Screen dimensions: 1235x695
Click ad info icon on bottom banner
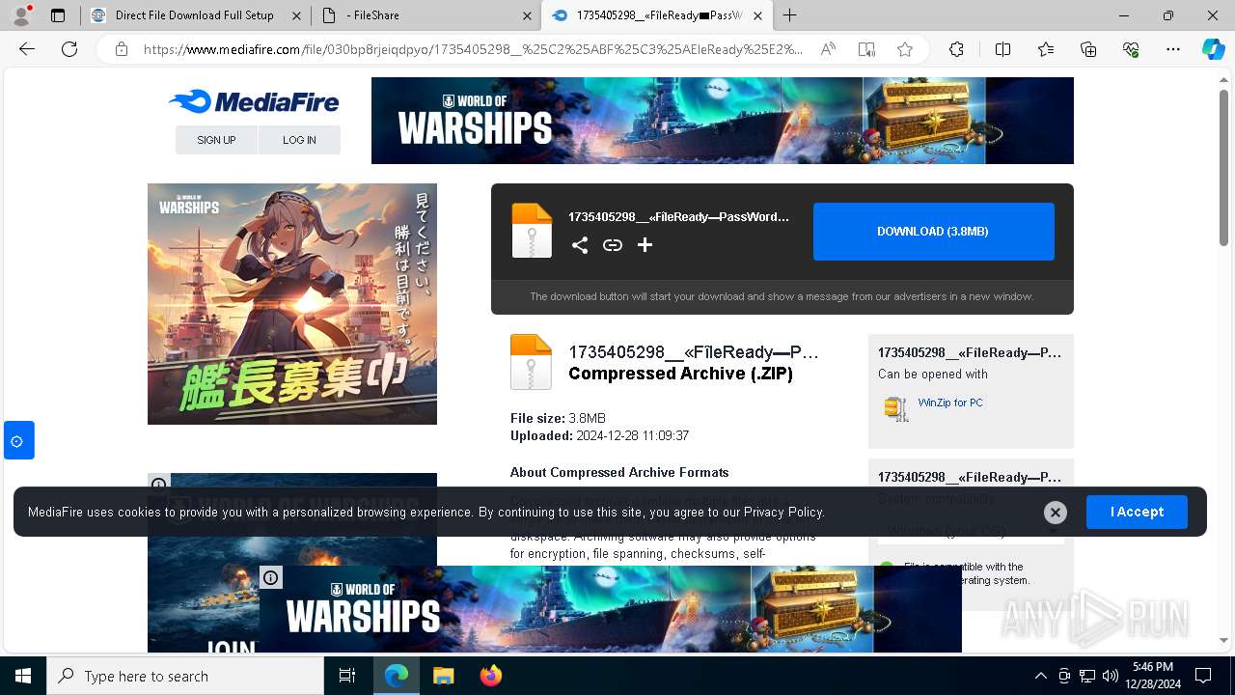click(271, 577)
